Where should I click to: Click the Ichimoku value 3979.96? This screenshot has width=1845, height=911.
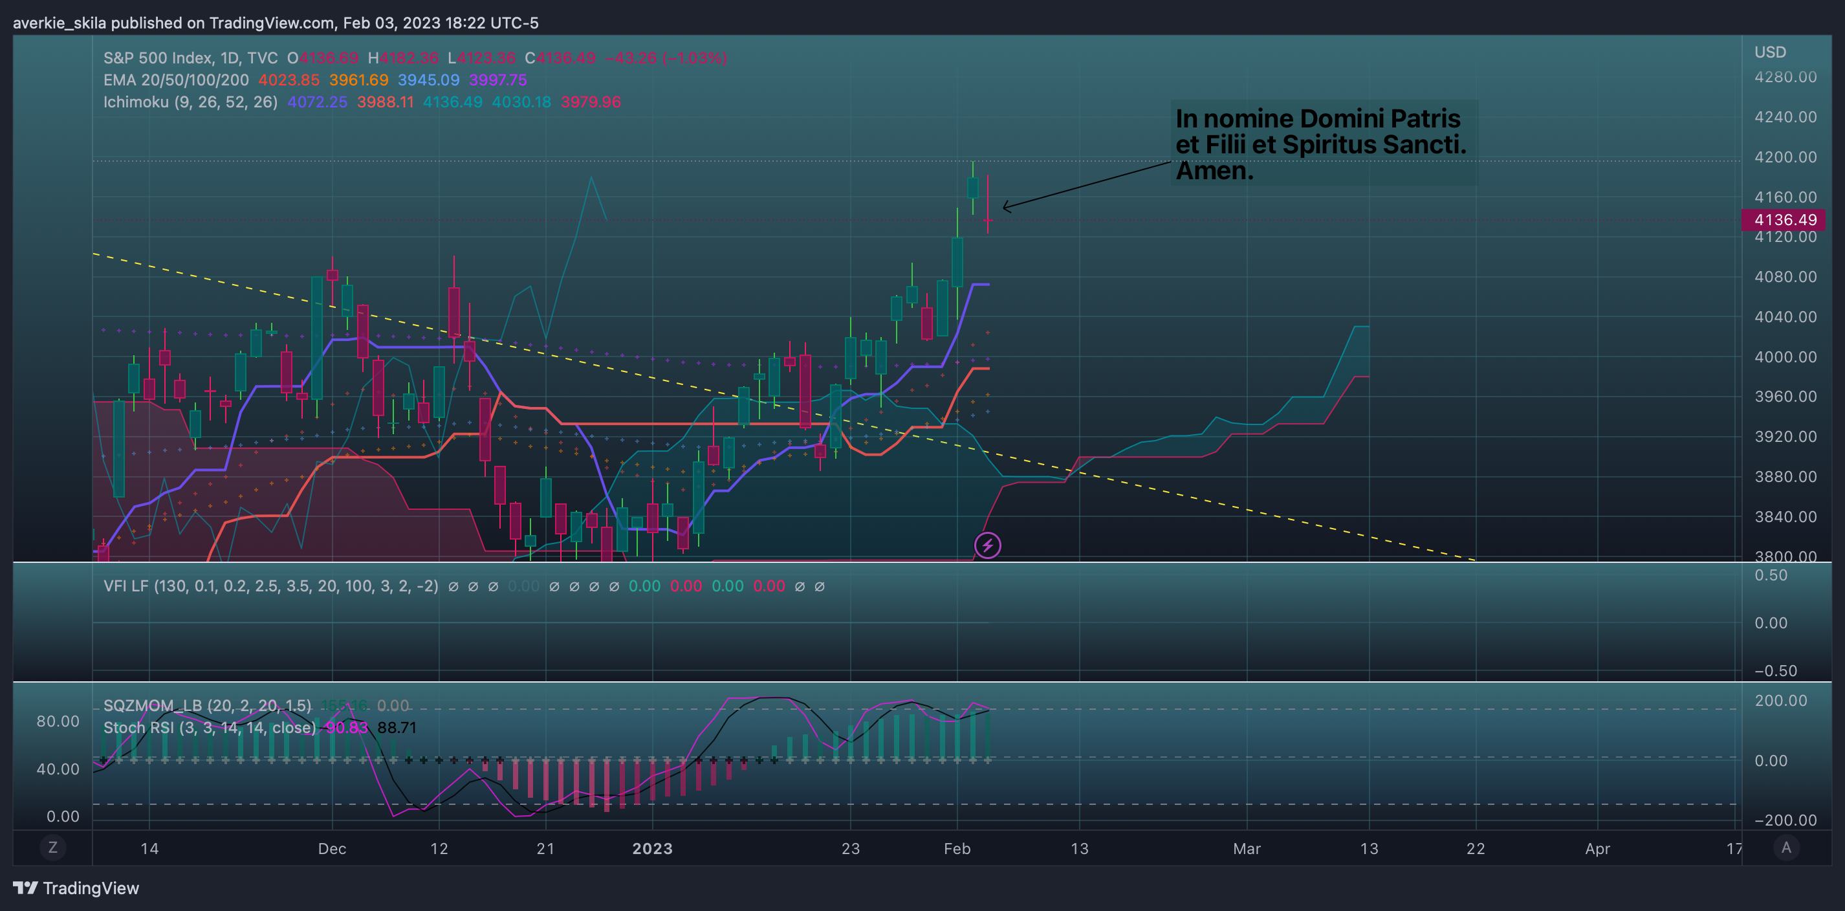point(591,102)
